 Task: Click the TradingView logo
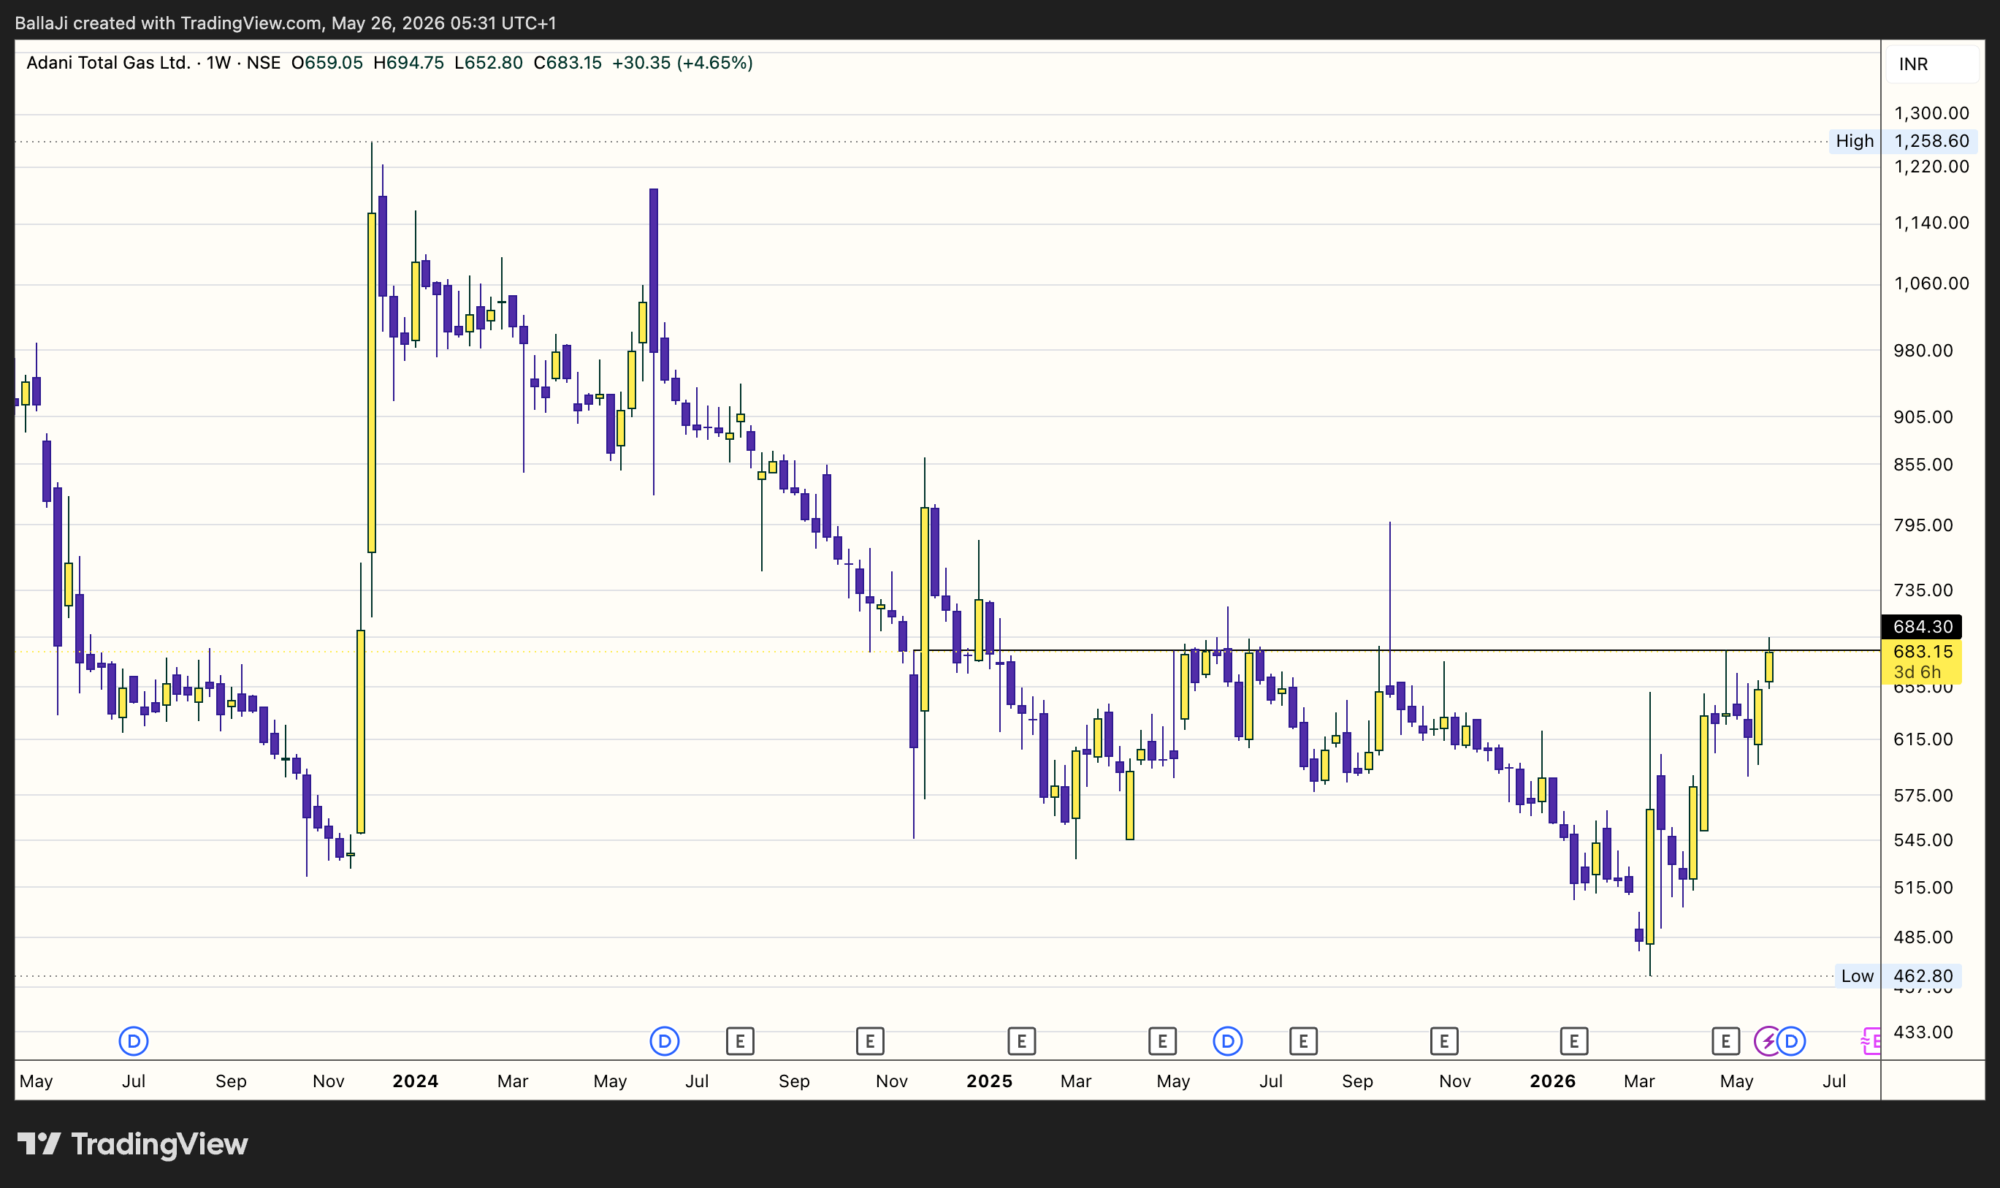click(x=133, y=1144)
